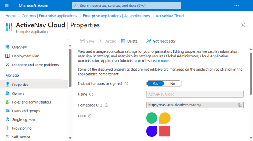Viewport: 253px width, 141px height.
Task: Click the content pane scrollbar thumb
Action: (251, 73)
